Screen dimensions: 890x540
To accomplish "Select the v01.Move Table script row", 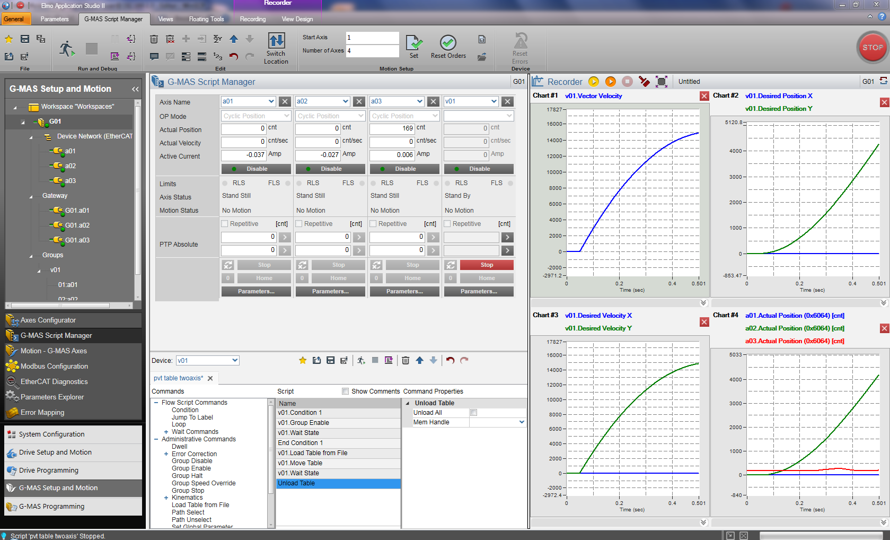I will (x=338, y=463).
